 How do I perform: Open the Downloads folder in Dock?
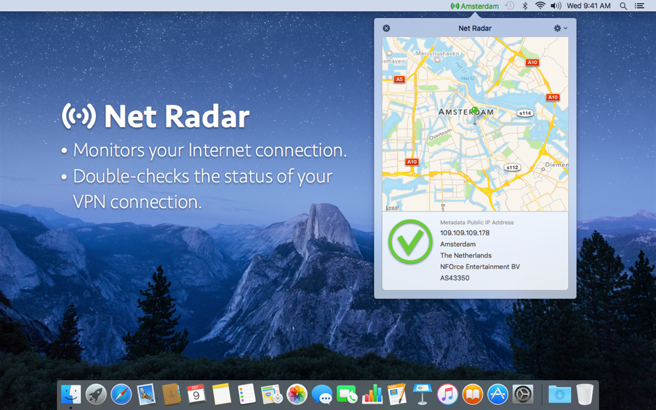(x=559, y=394)
